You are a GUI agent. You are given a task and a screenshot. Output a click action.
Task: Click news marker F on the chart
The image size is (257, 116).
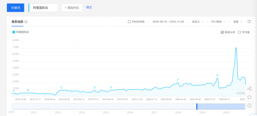pyautogui.click(x=178, y=80)
